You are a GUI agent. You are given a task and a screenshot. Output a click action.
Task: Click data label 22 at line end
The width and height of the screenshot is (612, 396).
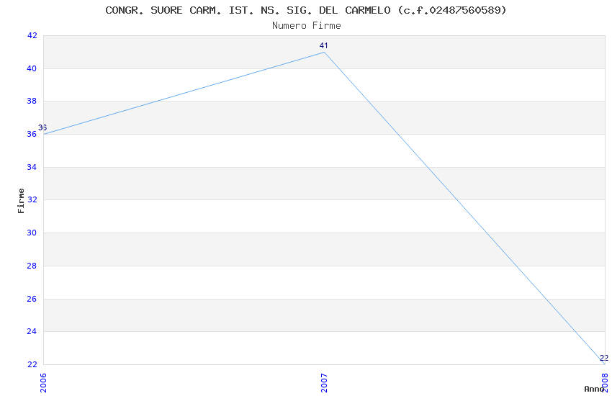[604, 358]
